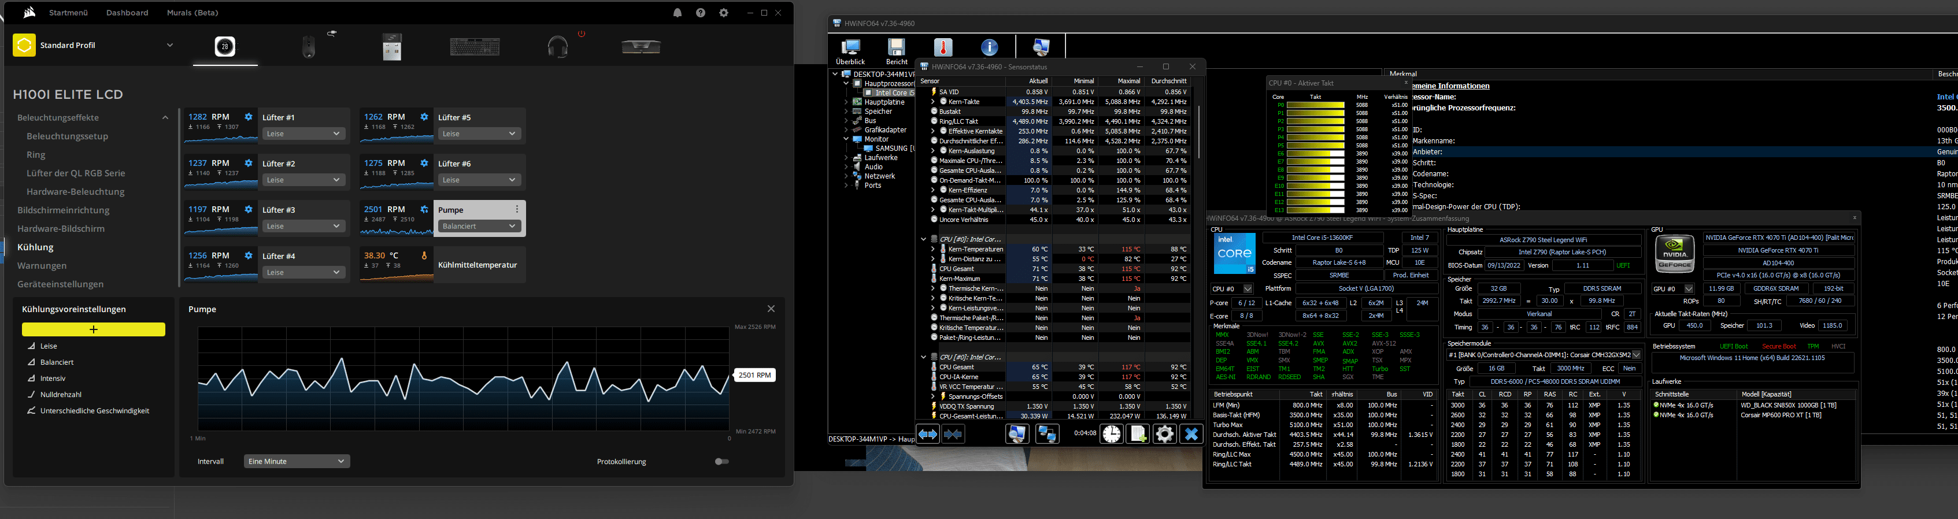Toggle the Protokollierung switch
The width and height of the screenshot is (1958, 519).
click(721, 461)
